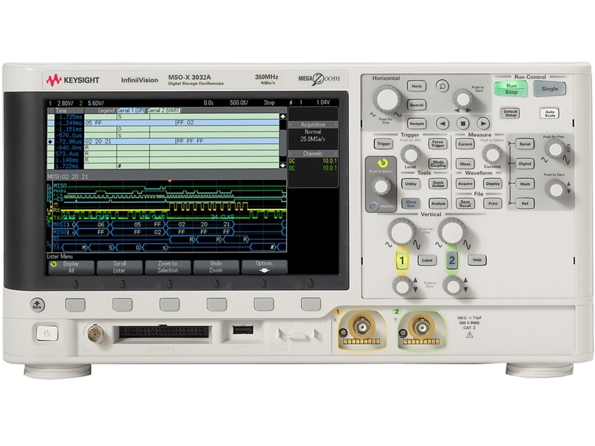Click the channel 2 BNC input connector
The image size is (595, 446).
pyautogui.click(x=421, y=326)
